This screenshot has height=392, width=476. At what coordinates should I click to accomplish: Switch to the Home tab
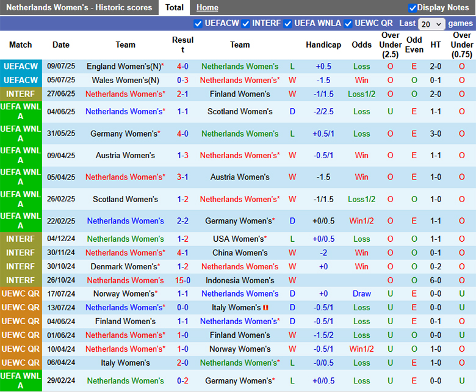pyautogui.click(x=207, y=7)
